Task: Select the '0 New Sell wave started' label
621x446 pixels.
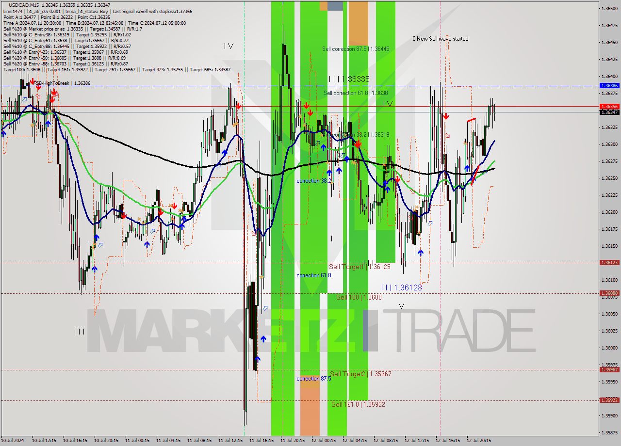Action: point(441,39)
